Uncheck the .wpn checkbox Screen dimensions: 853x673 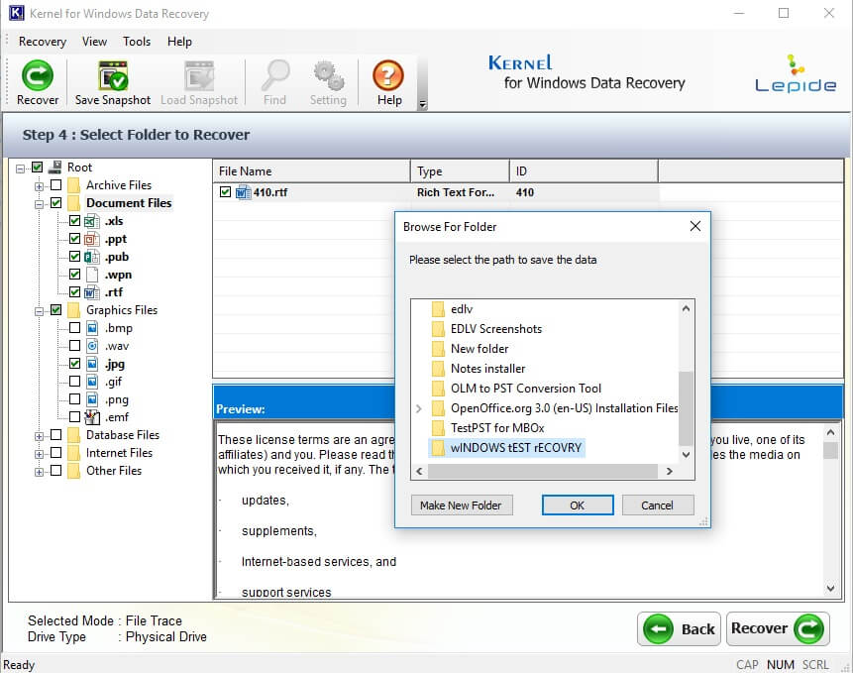75,275
